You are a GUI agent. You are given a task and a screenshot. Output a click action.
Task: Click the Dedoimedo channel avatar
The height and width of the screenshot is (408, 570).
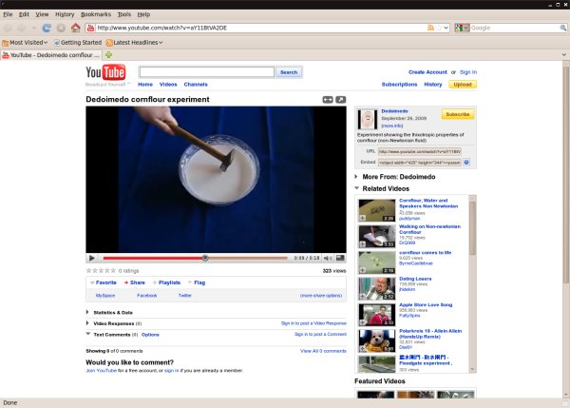click(x=368, y=119)
